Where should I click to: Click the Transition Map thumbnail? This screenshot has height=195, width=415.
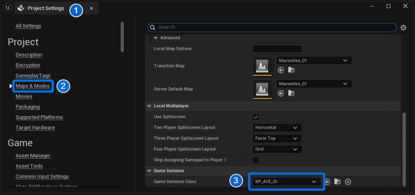(x=262, y=66)
